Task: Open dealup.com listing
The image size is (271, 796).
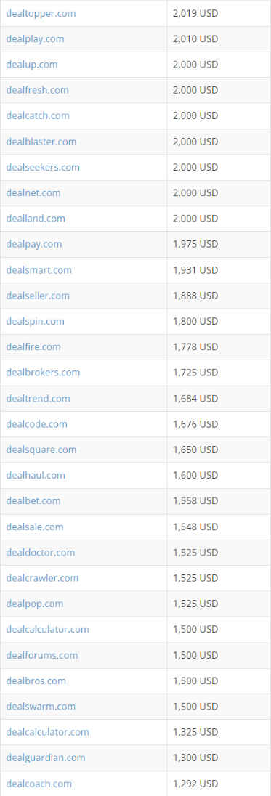Action: [x=32, y=65]
